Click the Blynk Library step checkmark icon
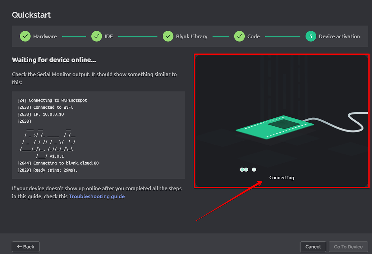 coord(168,36)
